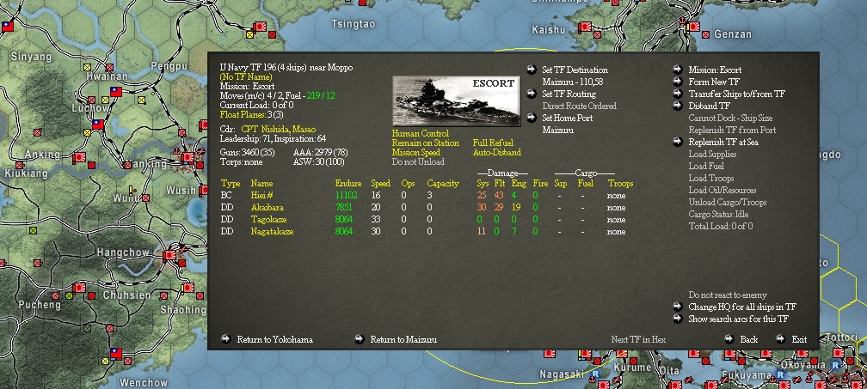
Task: Click the arrow icon beside Form New TF
Action: coord(678,82)
